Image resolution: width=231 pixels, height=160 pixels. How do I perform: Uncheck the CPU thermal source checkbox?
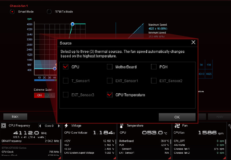click(66, 67)
